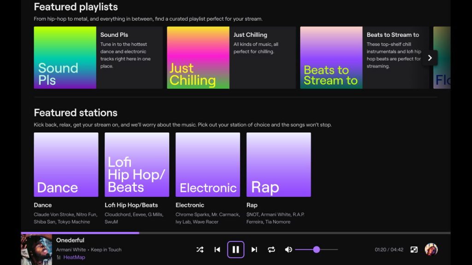Viewport: 472px width, 265px height.
Task: Click Rap station artists list text
Action: [276, 218]
